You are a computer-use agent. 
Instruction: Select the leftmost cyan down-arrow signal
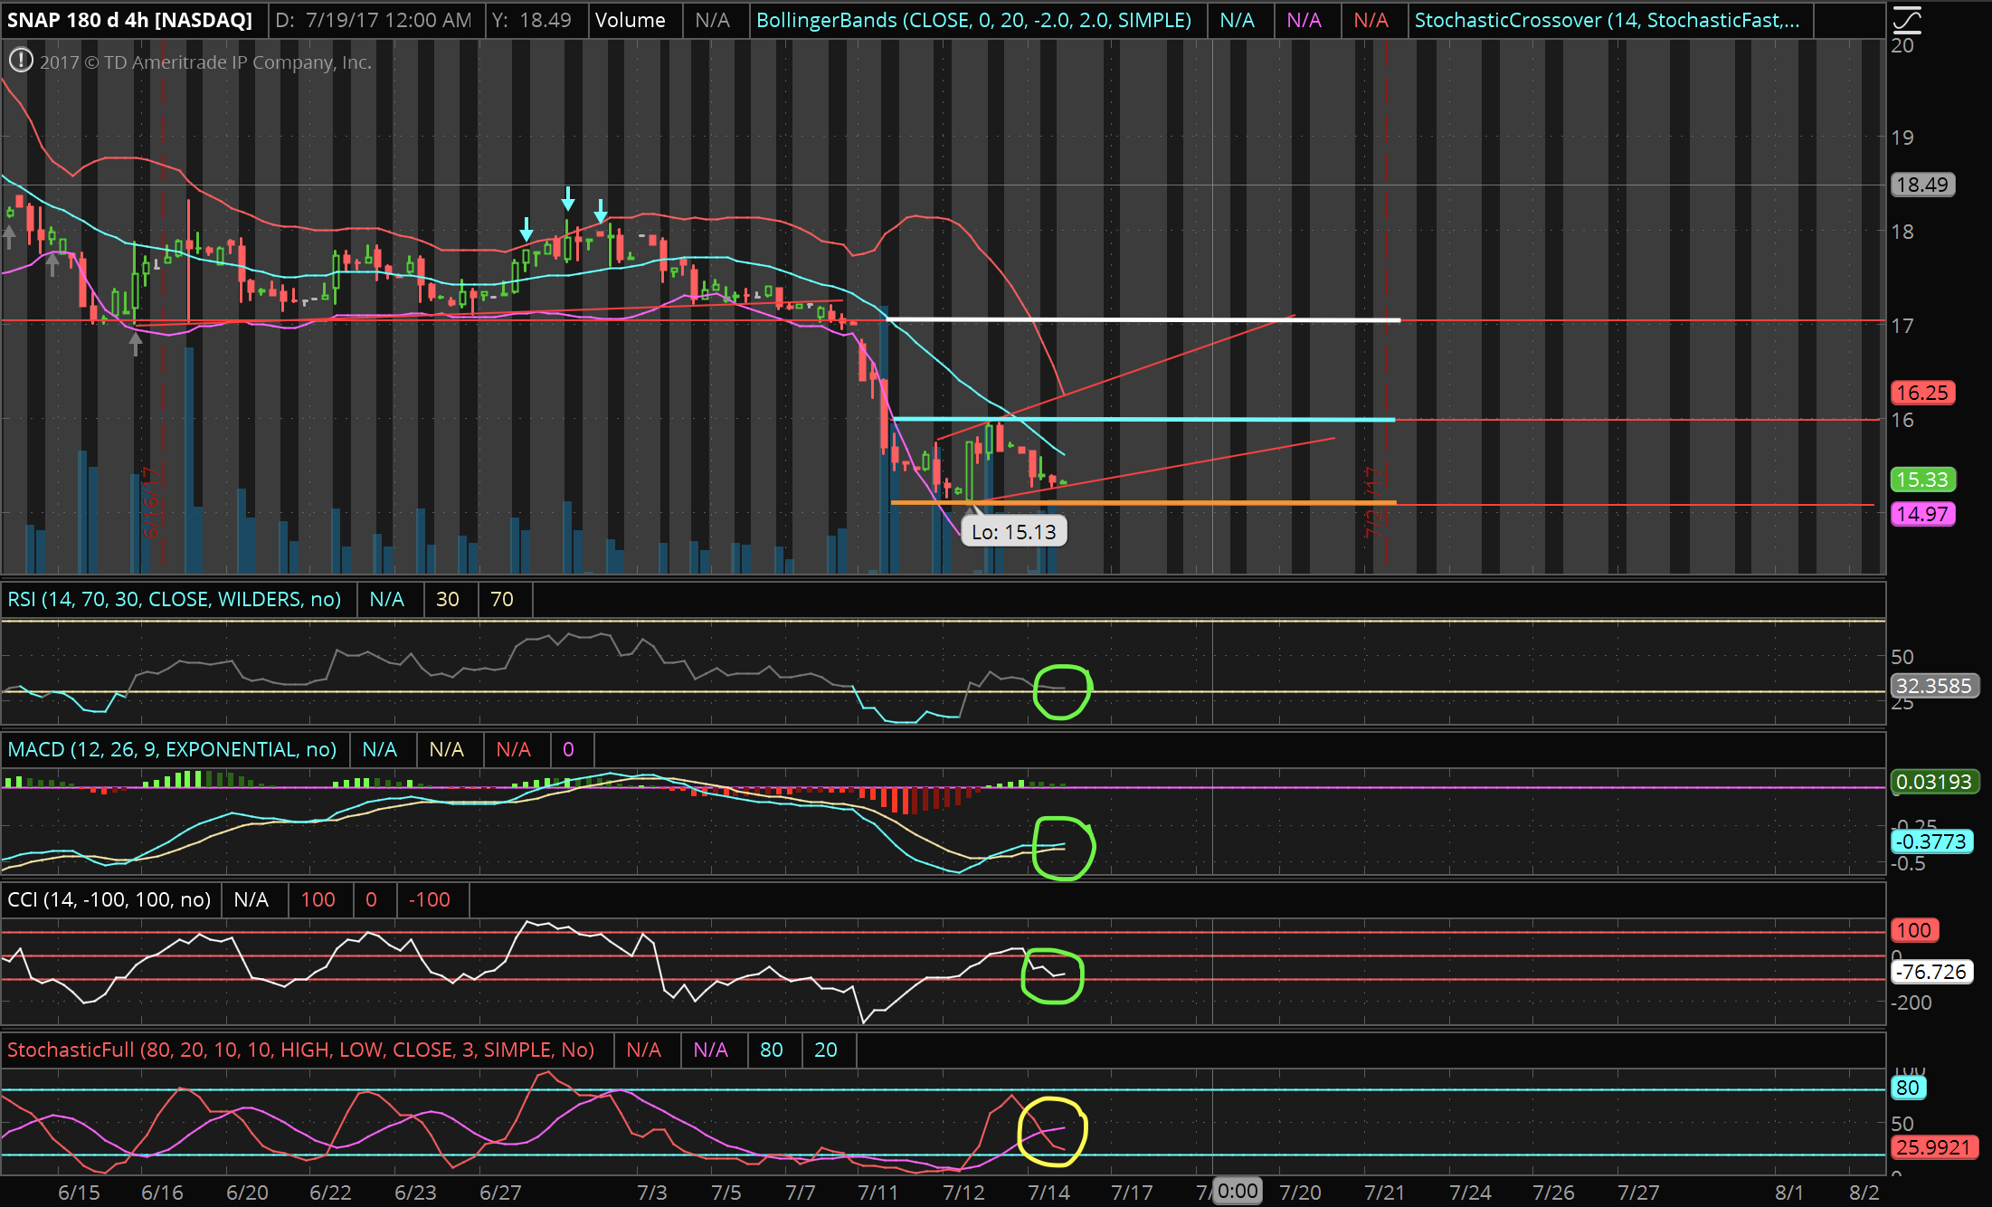[x=526, y=229]
